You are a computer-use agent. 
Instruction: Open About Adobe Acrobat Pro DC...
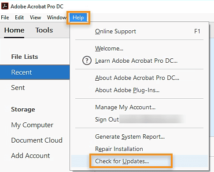pos(140,78)
